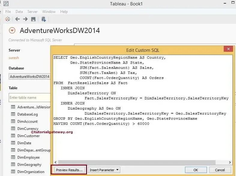Screen dimensions: 236x176
Task: Click the FROM FactResellerSales line
Action: coord(91,83)
